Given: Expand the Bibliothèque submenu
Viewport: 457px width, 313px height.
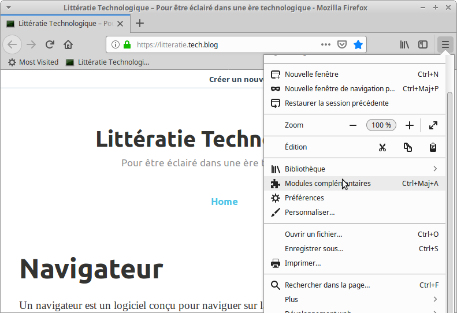Looking at the screenshot, I should click(435, 169).
